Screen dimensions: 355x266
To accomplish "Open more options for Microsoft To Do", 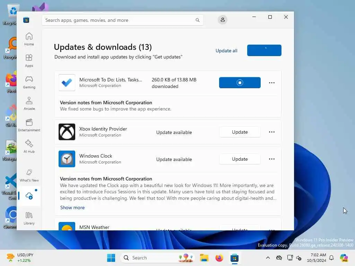I will [x=272, y=82].
